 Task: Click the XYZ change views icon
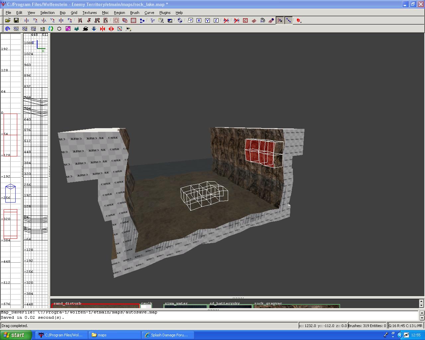click(x=153, y=21)
